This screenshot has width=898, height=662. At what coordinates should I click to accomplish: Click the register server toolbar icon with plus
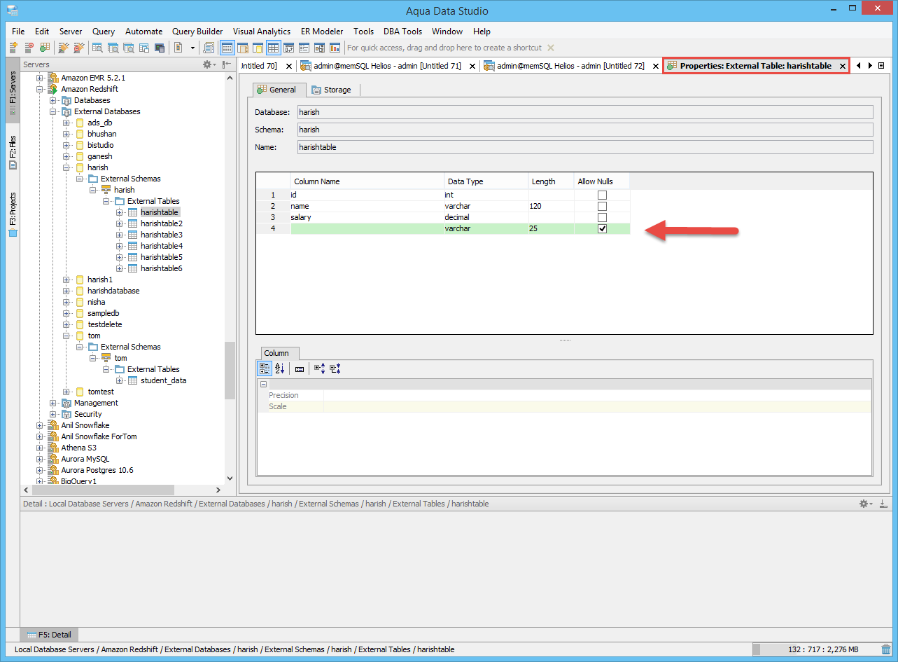tap(13, 48)
